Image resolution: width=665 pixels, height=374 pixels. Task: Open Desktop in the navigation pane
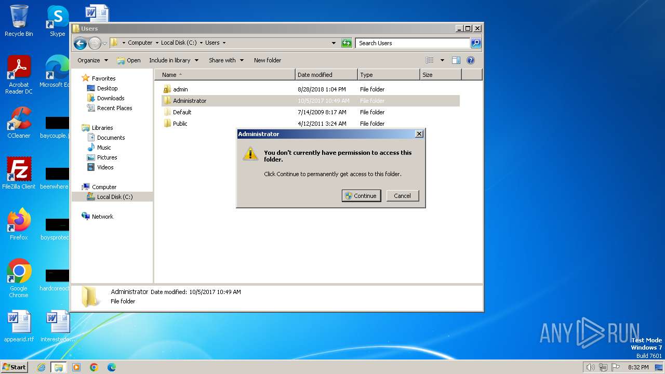107,88
